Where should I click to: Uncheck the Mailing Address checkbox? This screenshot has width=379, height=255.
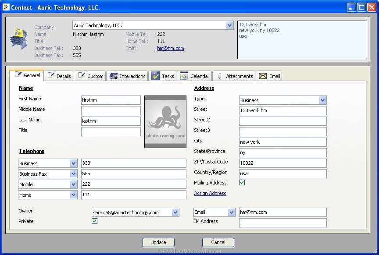[242, 183]
